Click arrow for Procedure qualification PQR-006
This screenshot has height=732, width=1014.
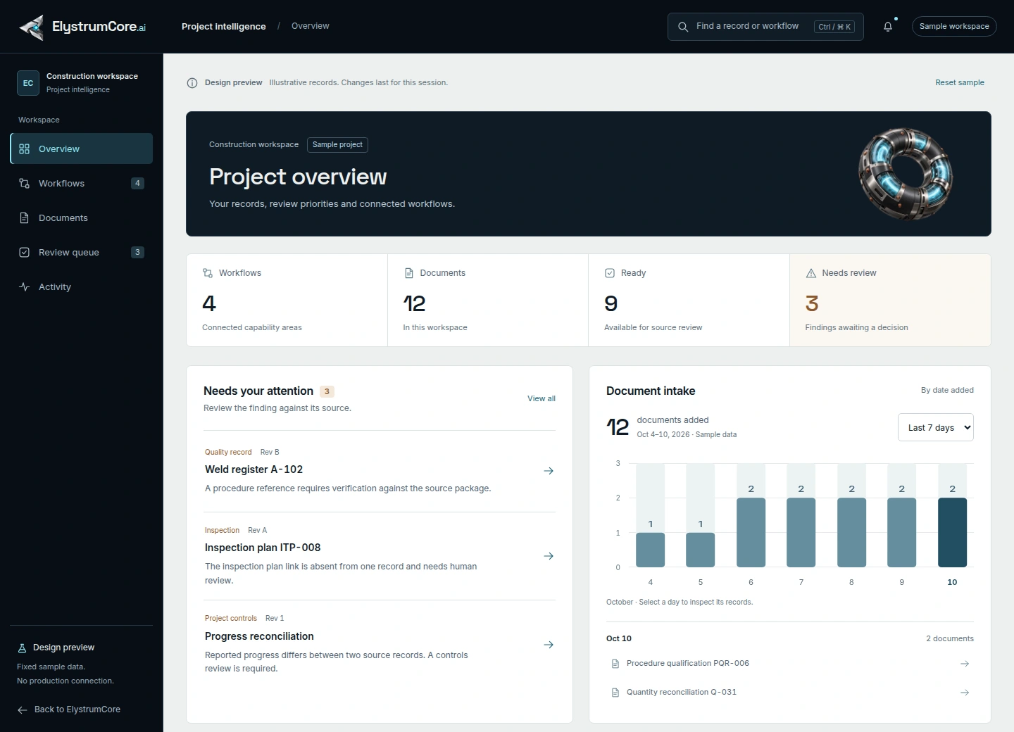(x=965, y=664)
